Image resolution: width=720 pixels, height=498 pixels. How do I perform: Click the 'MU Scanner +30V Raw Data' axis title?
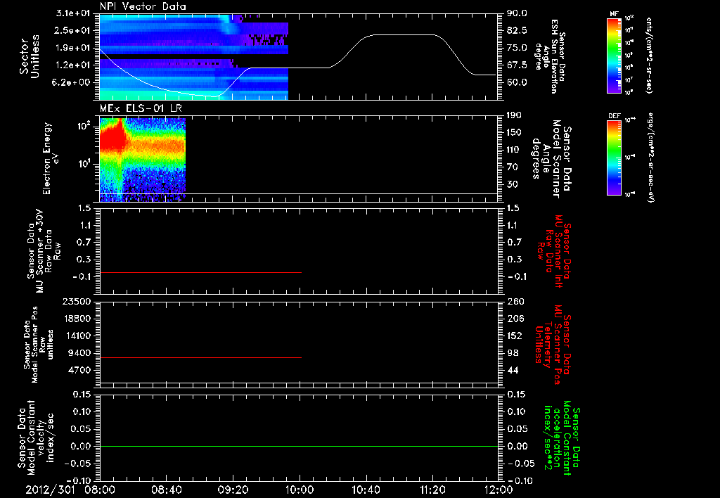coord(44,251)
